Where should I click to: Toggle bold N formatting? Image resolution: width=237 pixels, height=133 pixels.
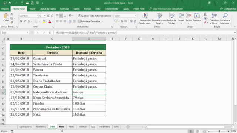click(21, 21)
